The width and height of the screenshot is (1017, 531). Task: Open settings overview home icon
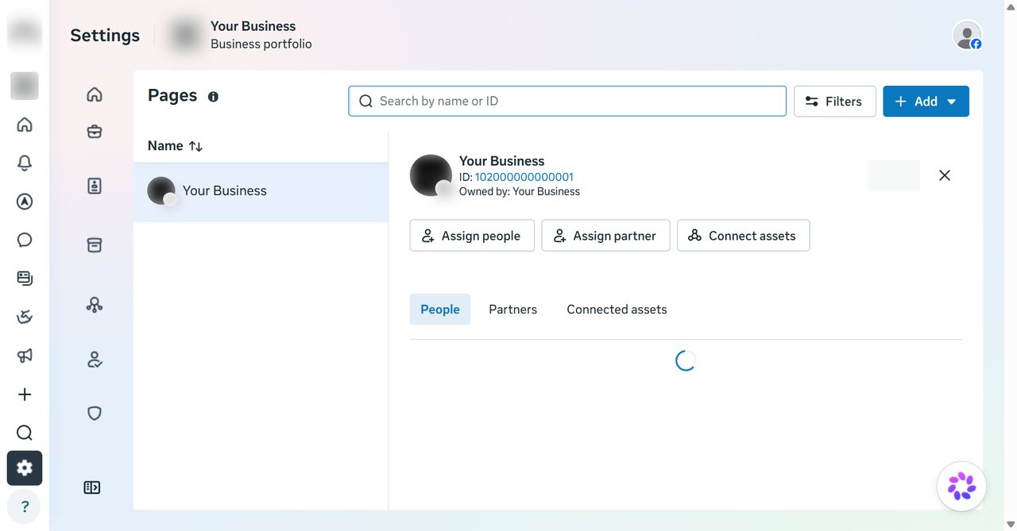click(95, 94)
